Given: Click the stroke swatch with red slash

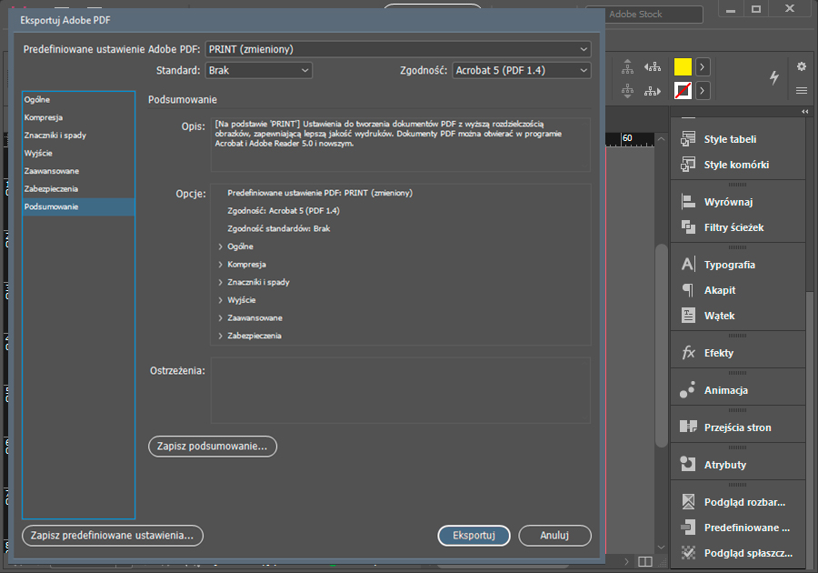Looking at the screenshot, I should [x=683, y=91].
